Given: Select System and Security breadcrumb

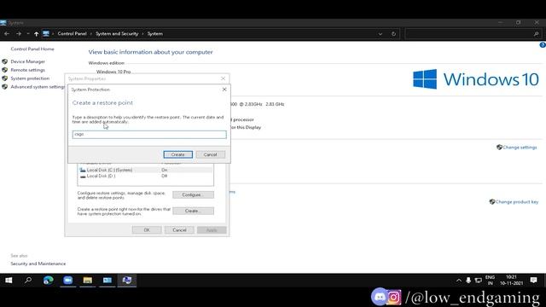Looking at the screenshot, I should tap(117, 34).
